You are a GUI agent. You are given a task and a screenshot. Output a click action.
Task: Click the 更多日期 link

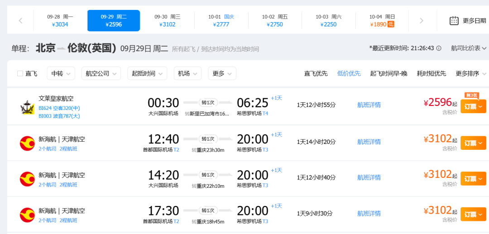tap(475, 21)
